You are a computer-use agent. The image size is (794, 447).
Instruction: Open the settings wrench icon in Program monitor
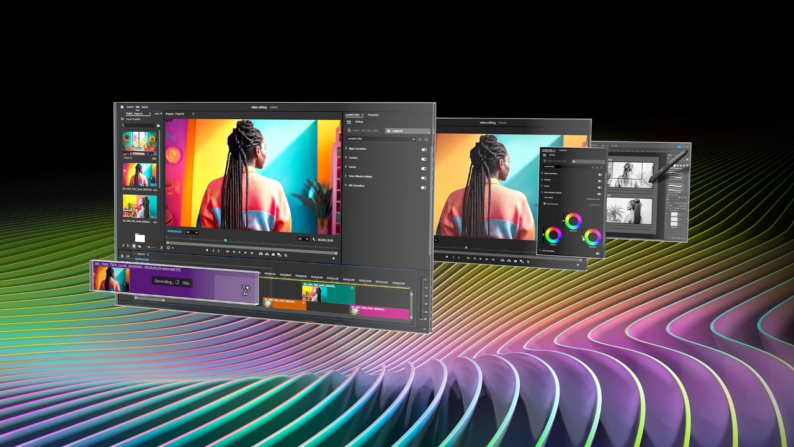(313, 238)
